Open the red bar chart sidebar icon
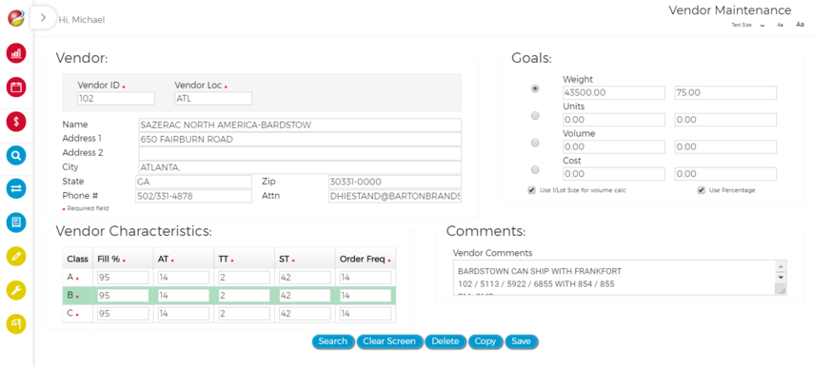This screenshot has width=813, height=367. coord(16,53)
